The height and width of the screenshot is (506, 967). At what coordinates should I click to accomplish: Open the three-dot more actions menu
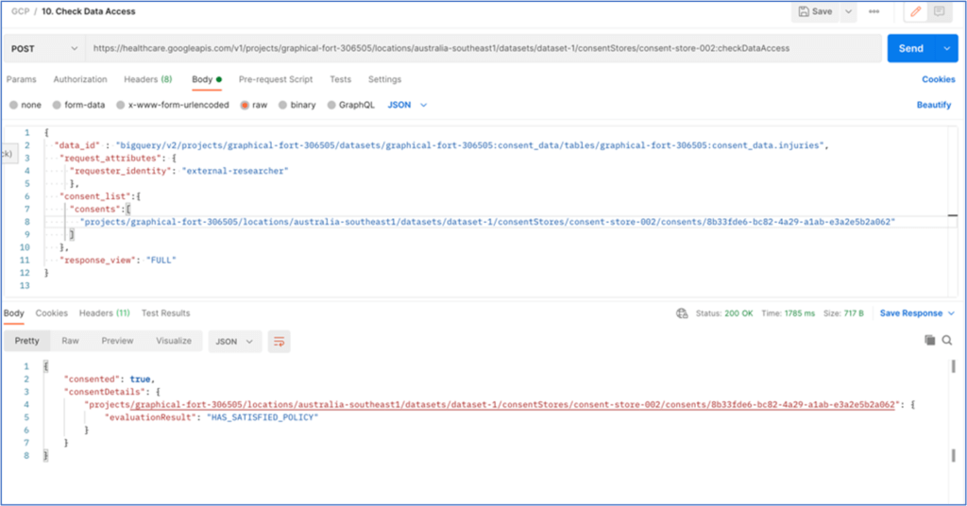click(x=874, y=11)
